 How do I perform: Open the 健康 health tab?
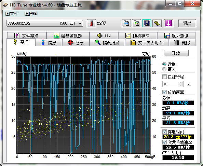(76, 43)
